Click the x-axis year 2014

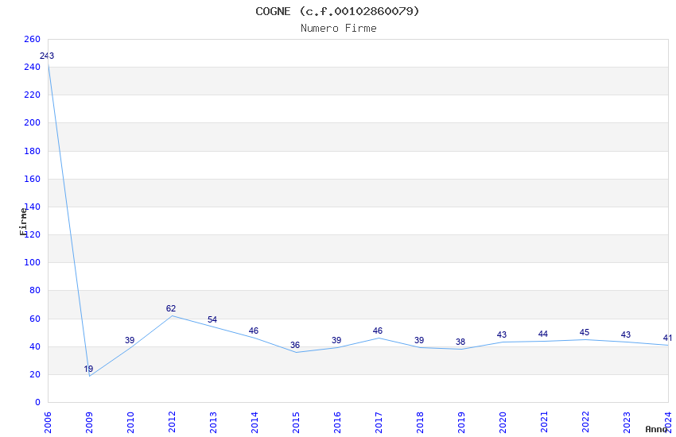click(254, 423)
